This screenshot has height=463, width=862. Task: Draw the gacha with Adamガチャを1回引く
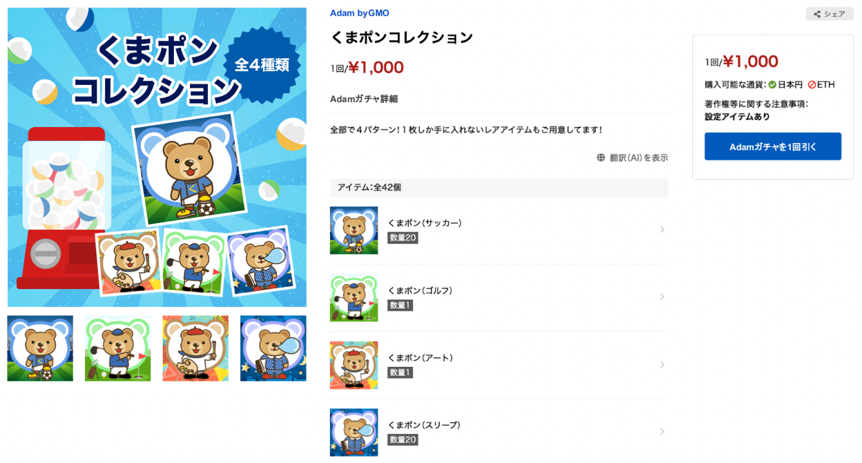point(773,147)
